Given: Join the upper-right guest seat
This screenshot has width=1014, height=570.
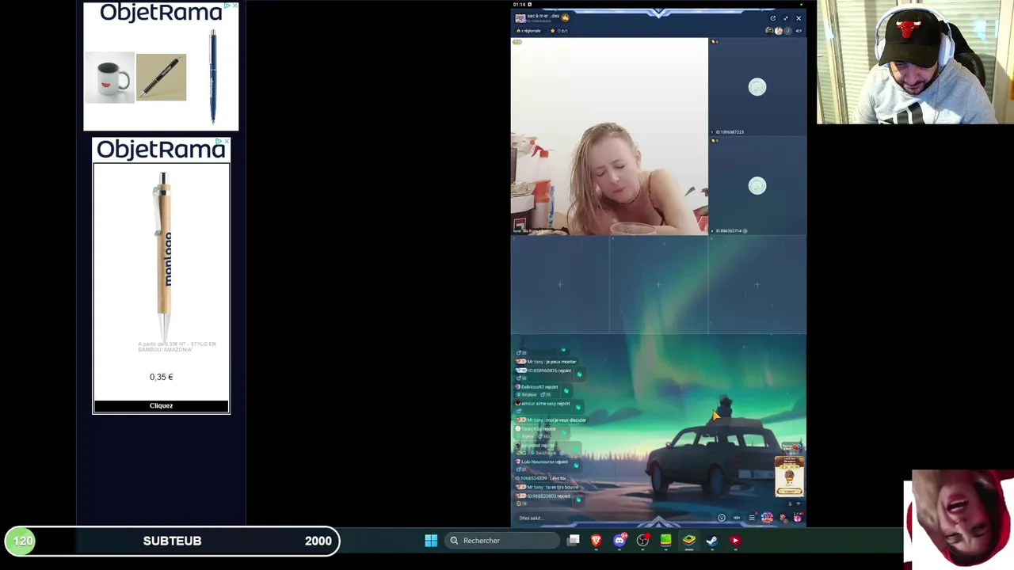Looking at the screenshot, I should [x=757, y=87].
